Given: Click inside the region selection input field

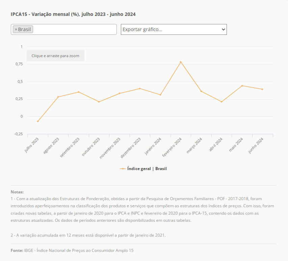Looking at the screenshot, I should [74, 29].
